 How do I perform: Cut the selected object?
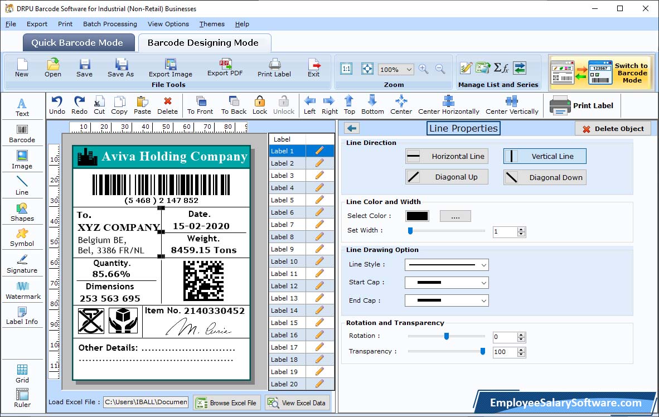click(x=99, y=105)
